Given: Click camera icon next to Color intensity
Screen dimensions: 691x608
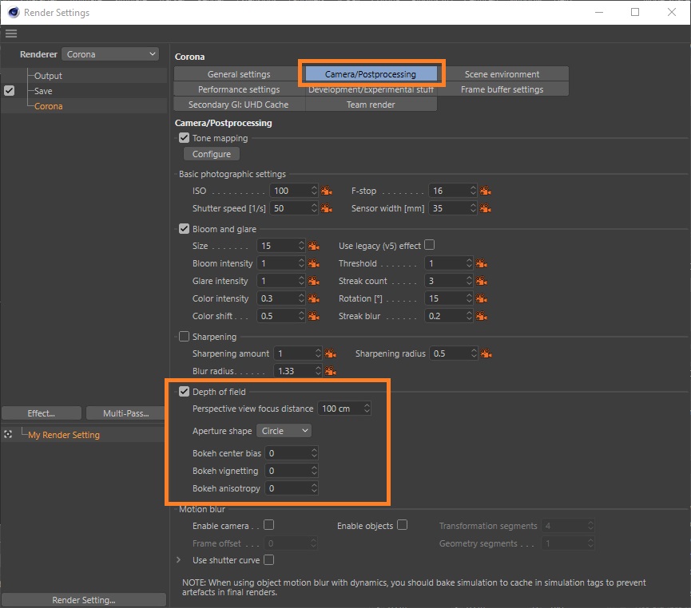Looking at the screenshot, I should coord(313,298).
